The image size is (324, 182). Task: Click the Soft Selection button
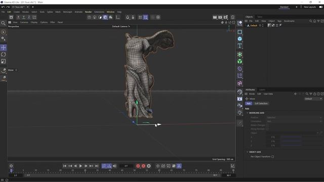[x=261, y=103]
